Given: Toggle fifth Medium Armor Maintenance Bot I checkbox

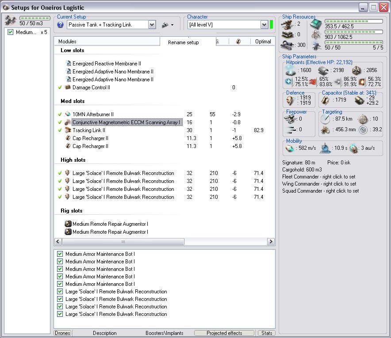Looking at the screenshot, I should 60,284.
